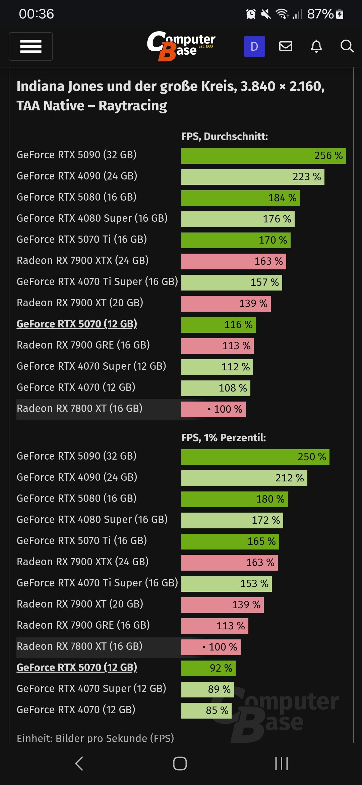Open the GeForce RTX 5070 link under Perzentil
The height and width of the screenshot is (785, 362).
(77, 667)
